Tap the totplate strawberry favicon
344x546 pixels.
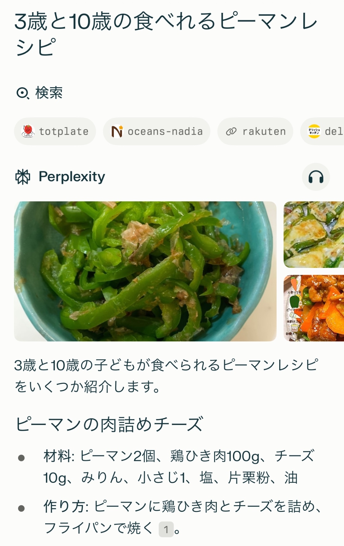[28, 131]
